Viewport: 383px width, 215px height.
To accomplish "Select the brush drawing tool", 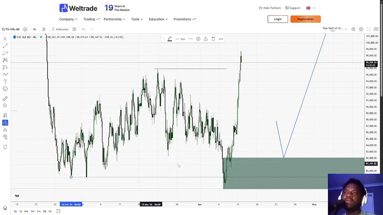I will [x=5, y=74].
